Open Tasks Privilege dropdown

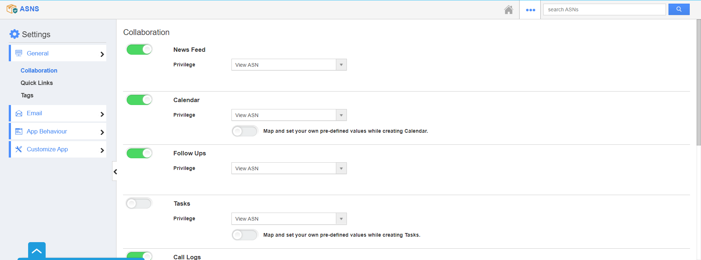click(x=289, y=219)
